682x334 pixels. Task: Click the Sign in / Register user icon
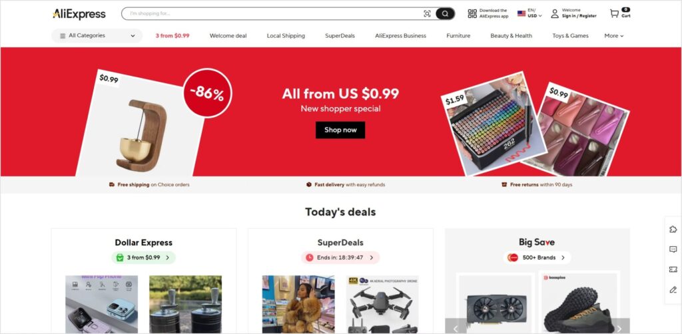(555, 13)
